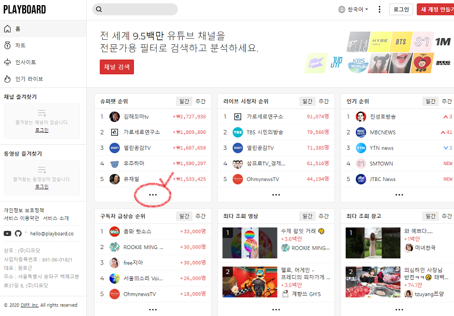The width and height of the screenshot is (454, 316).
Task: Click TBS 시민의방송 channel avatar
Action: tap(238, 132)
